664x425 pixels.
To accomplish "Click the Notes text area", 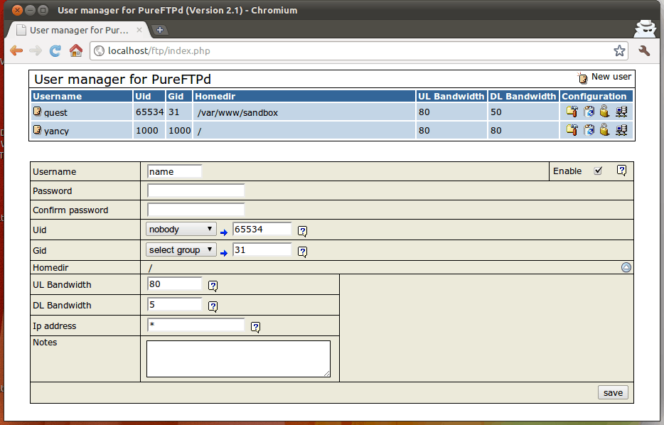I will [238, 358].
